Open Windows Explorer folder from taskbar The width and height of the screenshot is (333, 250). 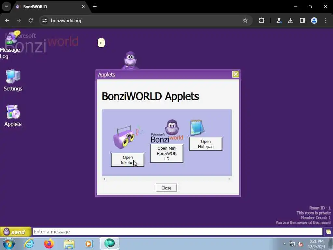tap(69, 244)
